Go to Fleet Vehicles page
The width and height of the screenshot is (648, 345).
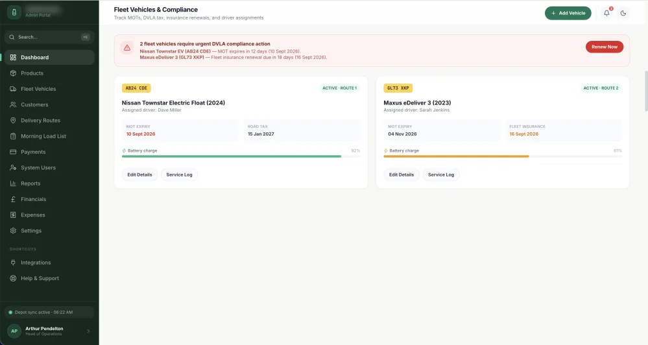pos(49,89)
